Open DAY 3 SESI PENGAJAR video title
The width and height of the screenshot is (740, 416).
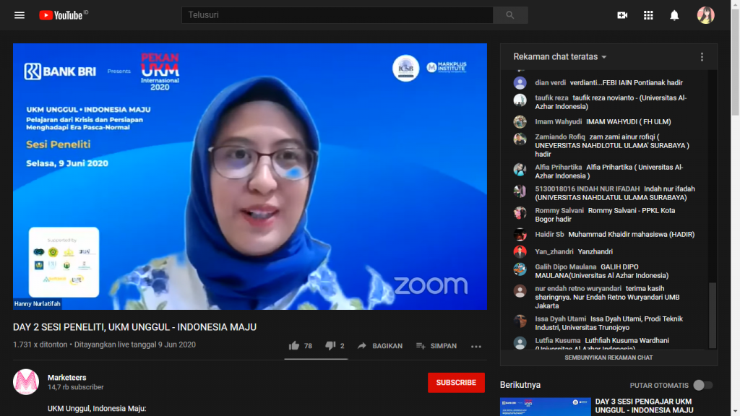point(644,406)
